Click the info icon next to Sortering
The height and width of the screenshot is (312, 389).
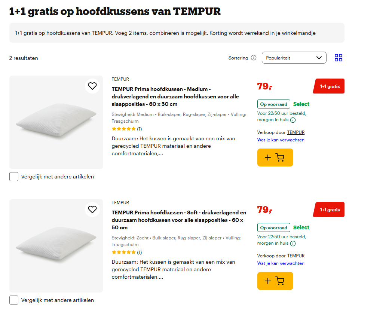pos(254,58)
